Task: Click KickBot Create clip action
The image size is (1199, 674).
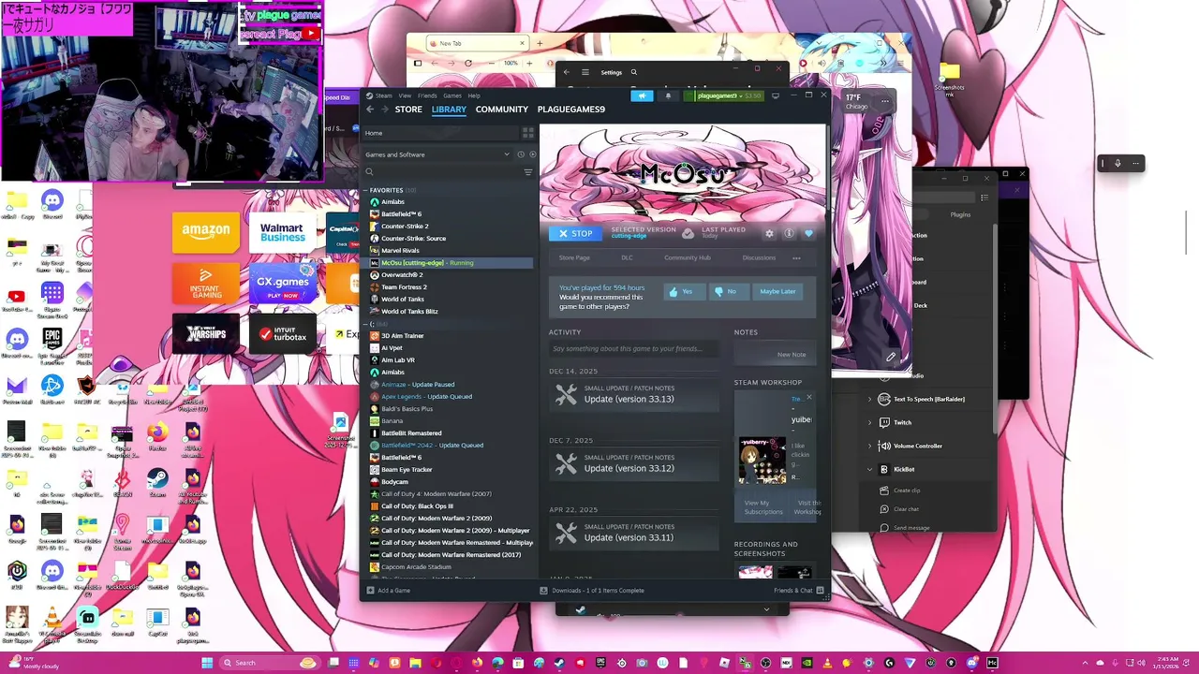Action: (x=907, y=491)
